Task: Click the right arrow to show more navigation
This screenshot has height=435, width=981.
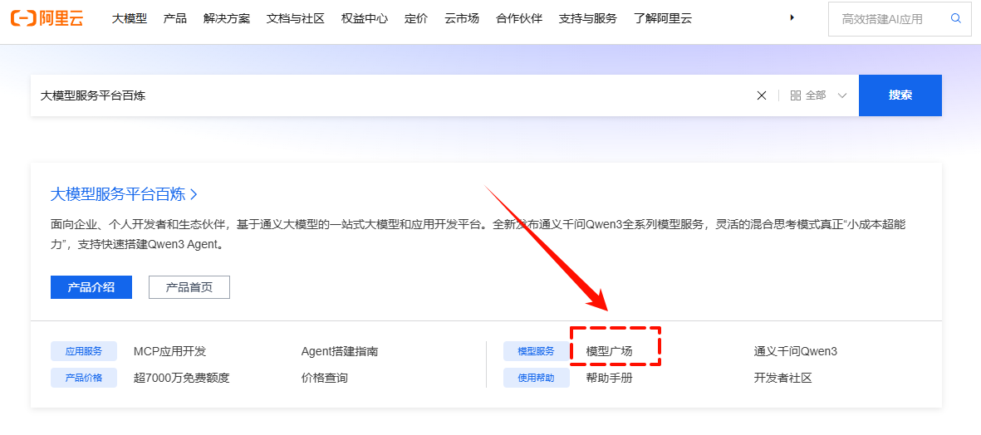Action: (792, 17)
